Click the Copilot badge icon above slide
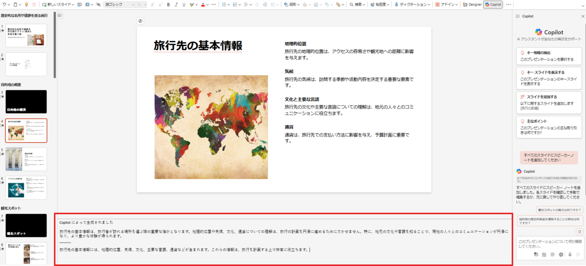The height and width of the screenshot is (266, 586). 140,21
